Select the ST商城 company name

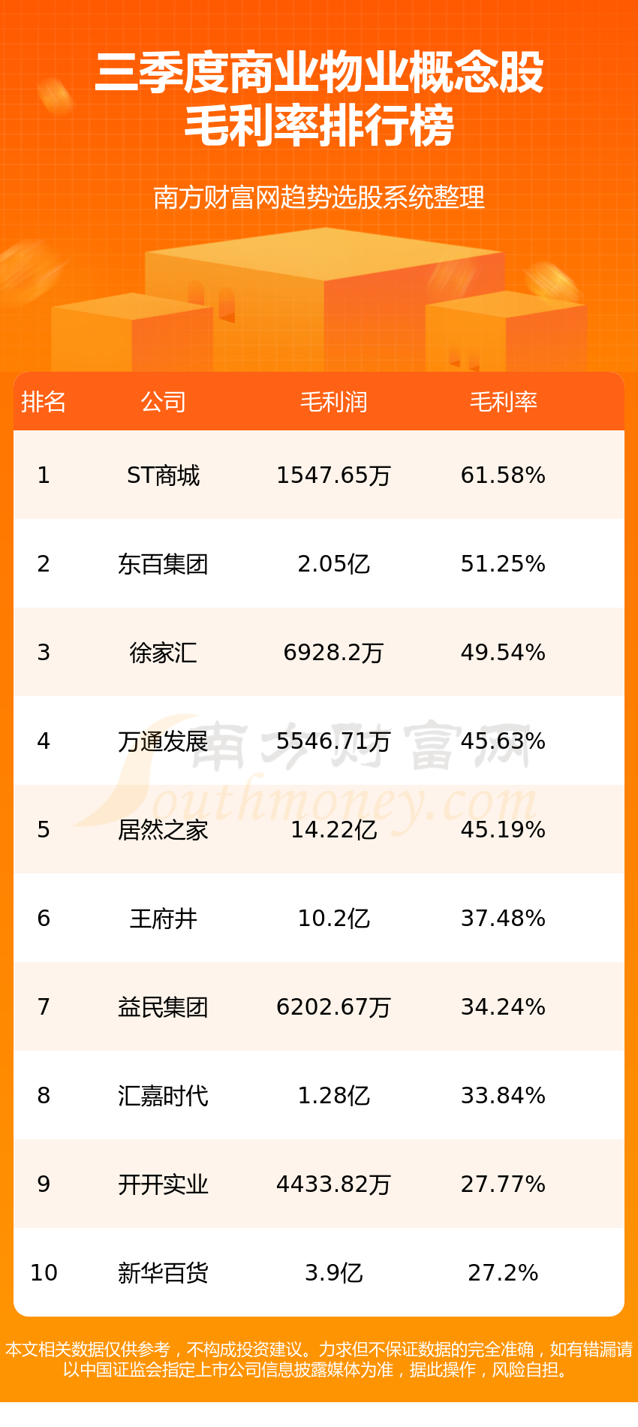tap(163, 475)
